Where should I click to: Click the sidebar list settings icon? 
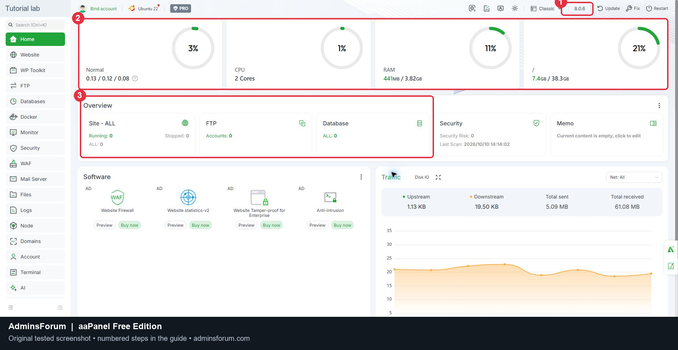coord(60,308)
